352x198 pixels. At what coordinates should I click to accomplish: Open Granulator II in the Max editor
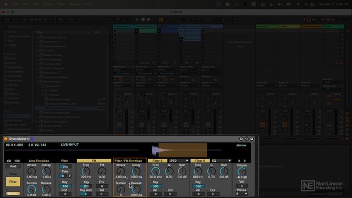click(x=241, y=139)
